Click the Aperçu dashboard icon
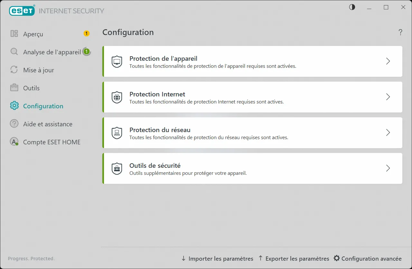 [14, 34]
